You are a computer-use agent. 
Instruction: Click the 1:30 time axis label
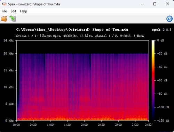[67, 125]
